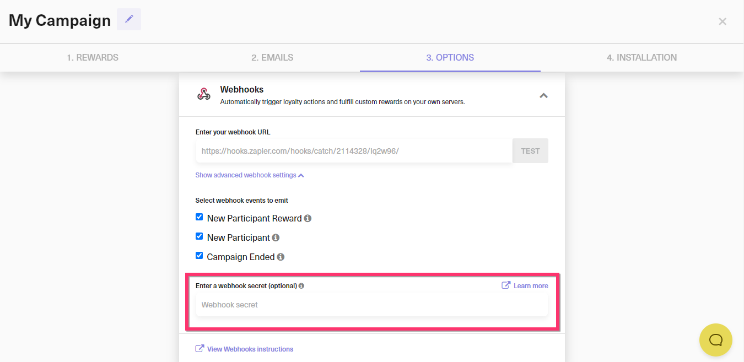Click info icon next to webhook secret label
744x362 pixels.
point(301,286)
